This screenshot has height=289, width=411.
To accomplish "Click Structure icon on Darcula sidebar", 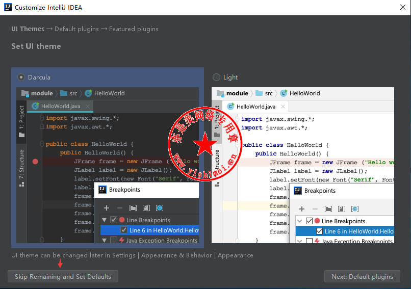I will coord(22,184).
